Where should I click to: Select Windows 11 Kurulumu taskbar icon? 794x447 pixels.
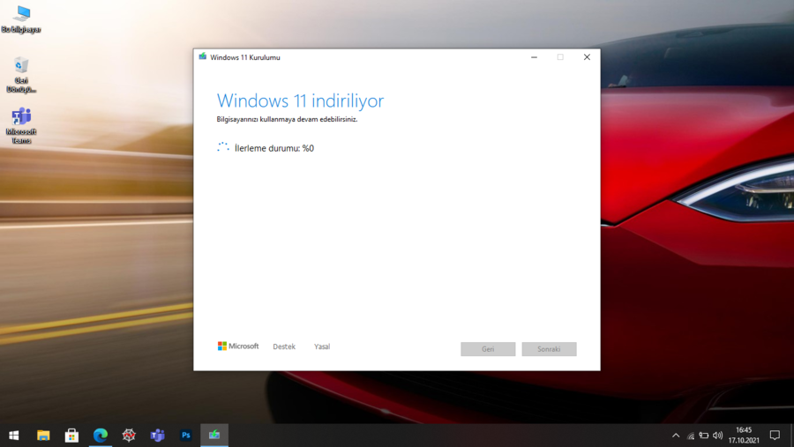click(214, 436)
